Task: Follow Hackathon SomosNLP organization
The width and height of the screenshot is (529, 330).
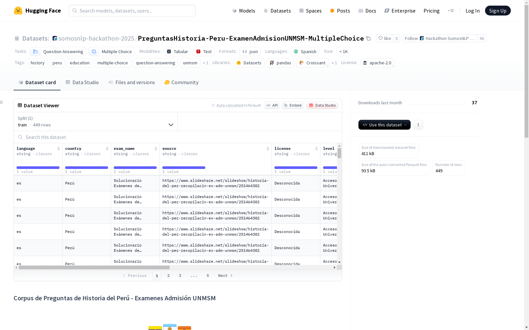Action: tap(440, 38)
